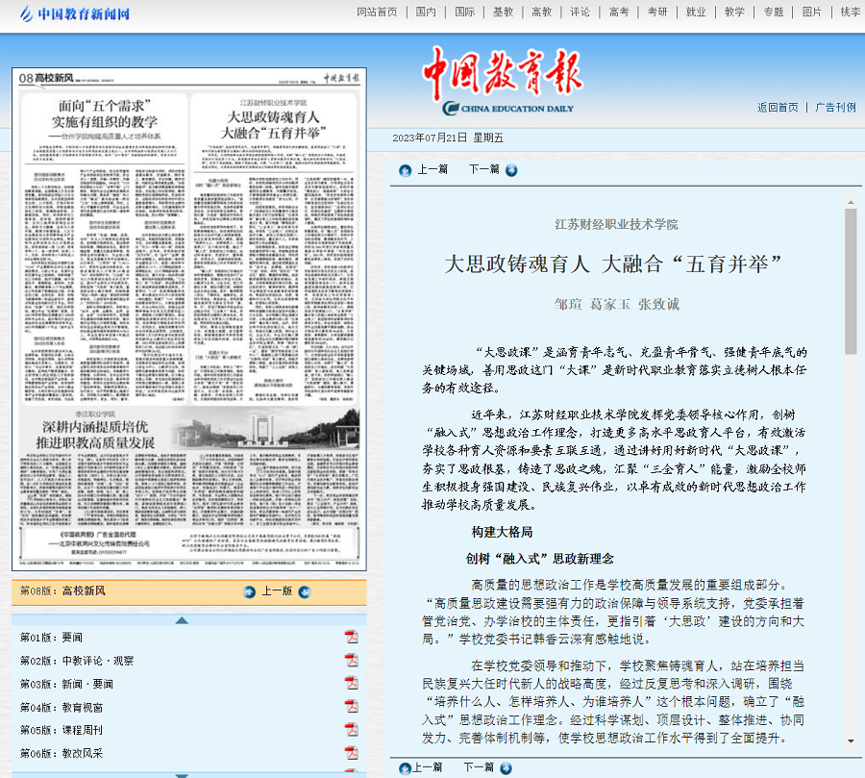Click the PDF icon for 第05版 课程周刊
Screen dimensions: 865x778
point(352,730)
